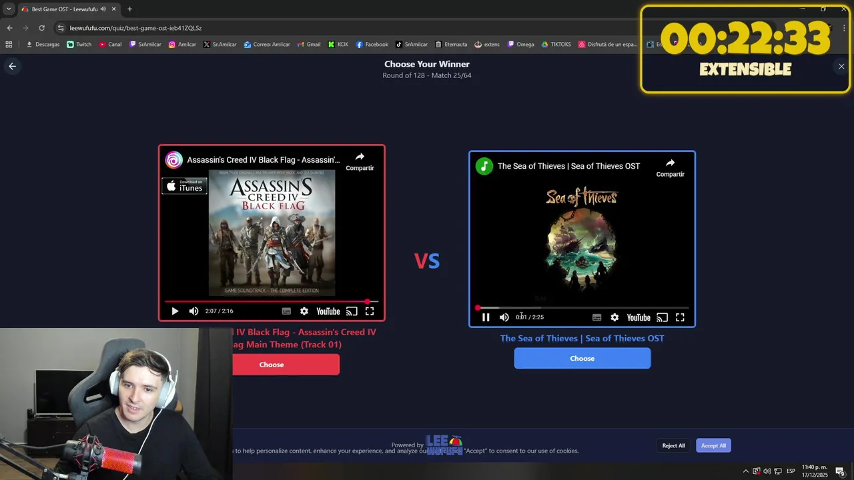Screen dimensions: 854x480
Task: Reject All cookies
Action: (x=673, y=445)
